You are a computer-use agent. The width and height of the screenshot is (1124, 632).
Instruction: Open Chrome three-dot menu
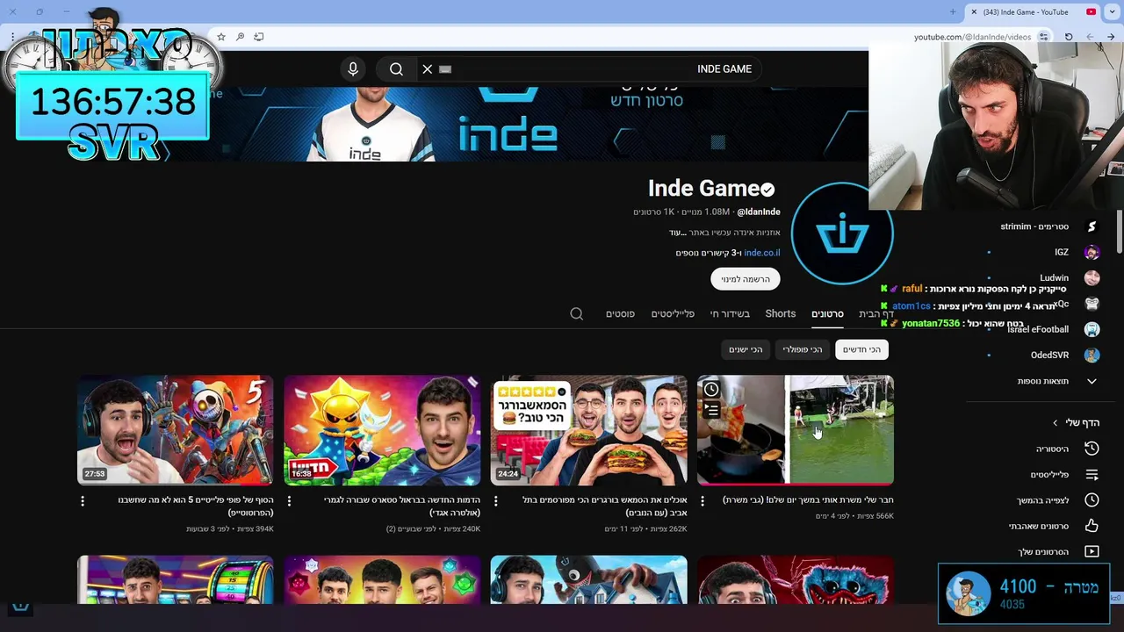(x=12, y=37)
